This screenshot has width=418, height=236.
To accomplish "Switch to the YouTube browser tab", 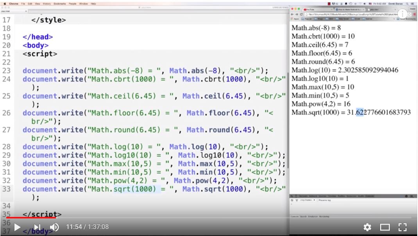I will point(318,10).
